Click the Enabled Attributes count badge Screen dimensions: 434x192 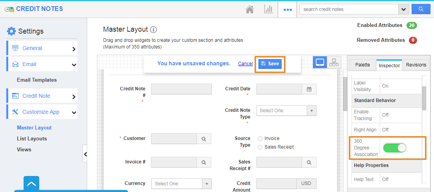412,25
